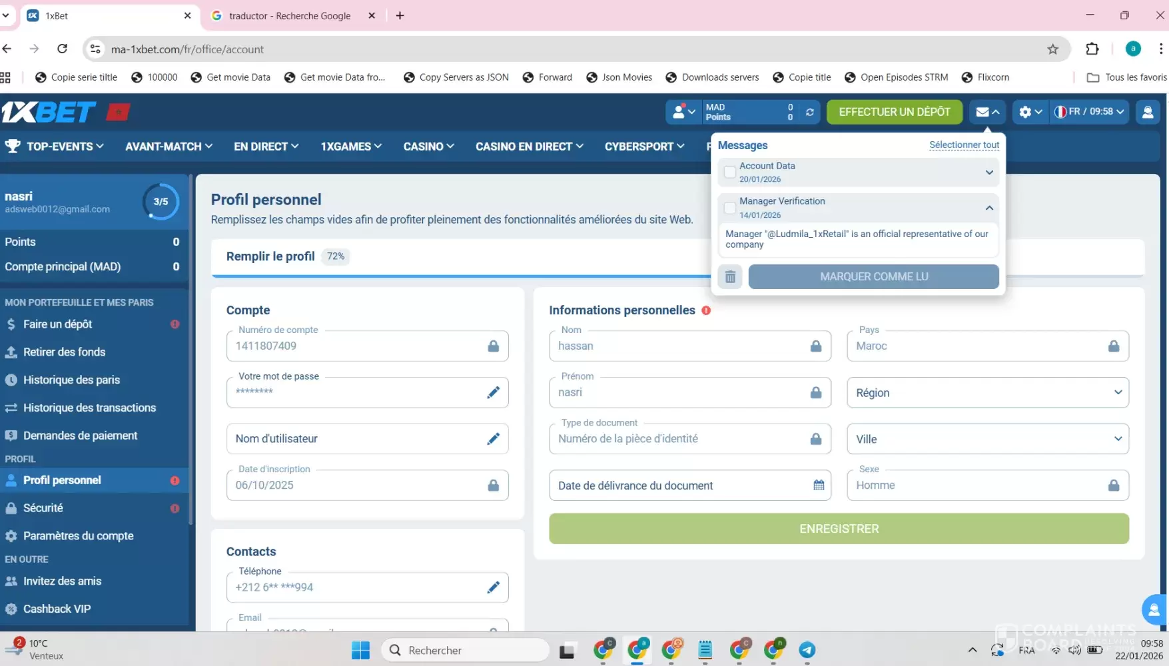Open the Telegram icon in the taskbar
Image resolution: width=1169 pixels, height=666 pixels.
click(807, 650)
